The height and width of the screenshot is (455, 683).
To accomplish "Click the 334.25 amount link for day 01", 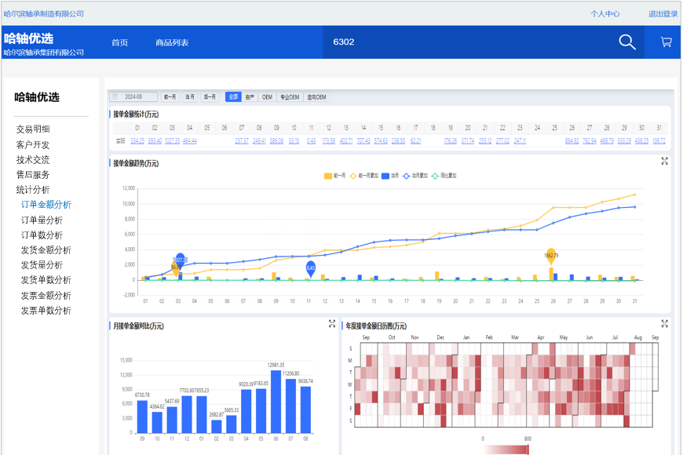I will (x=137, y=140).
